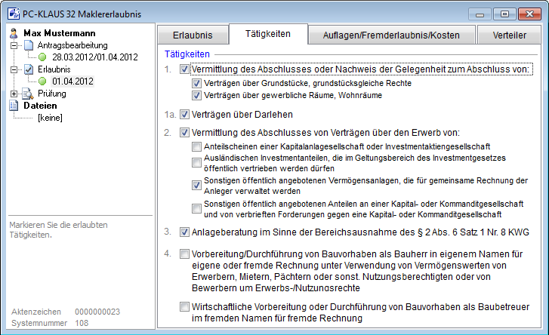Collapse the Erlaubnis tree node
The image size is (549, 335).
(x=16, y=69)
